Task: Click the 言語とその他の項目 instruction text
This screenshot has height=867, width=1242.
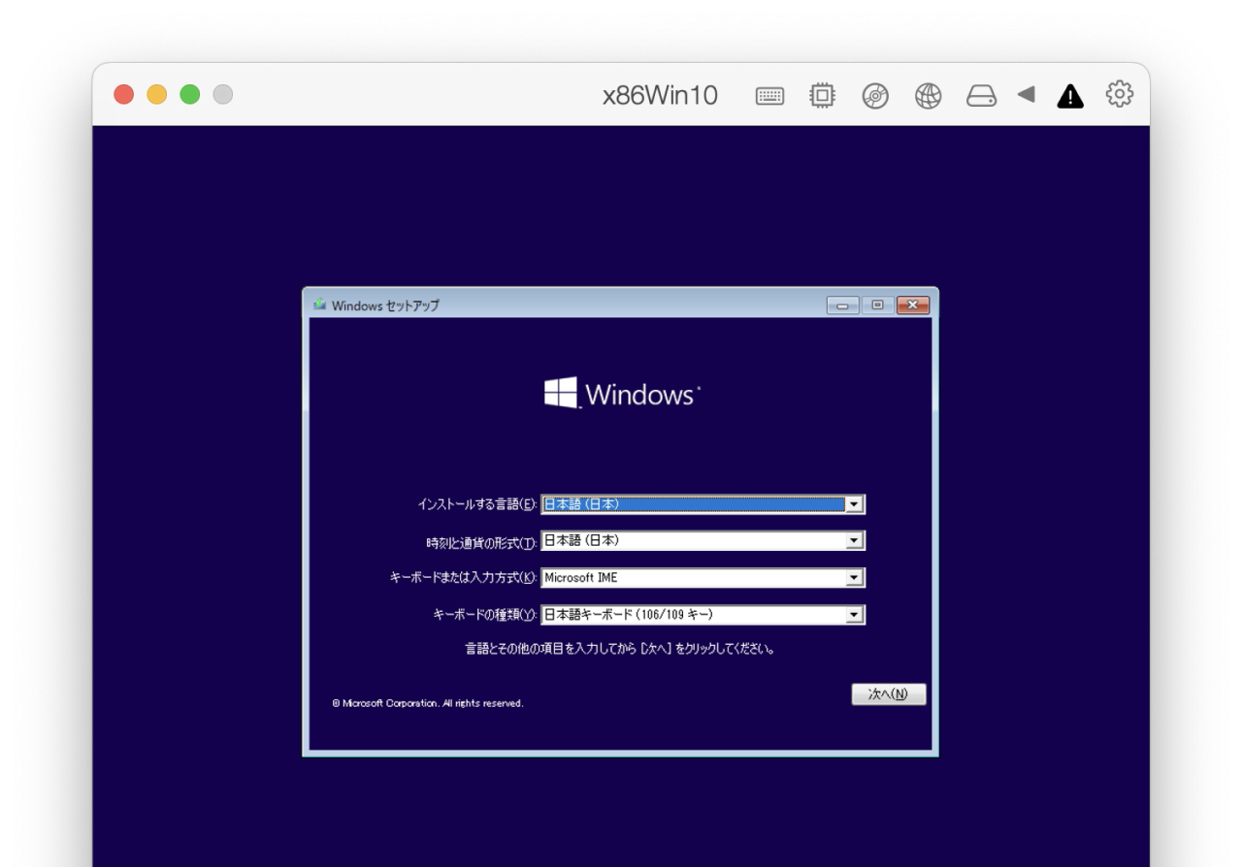Action: (619, 649)
